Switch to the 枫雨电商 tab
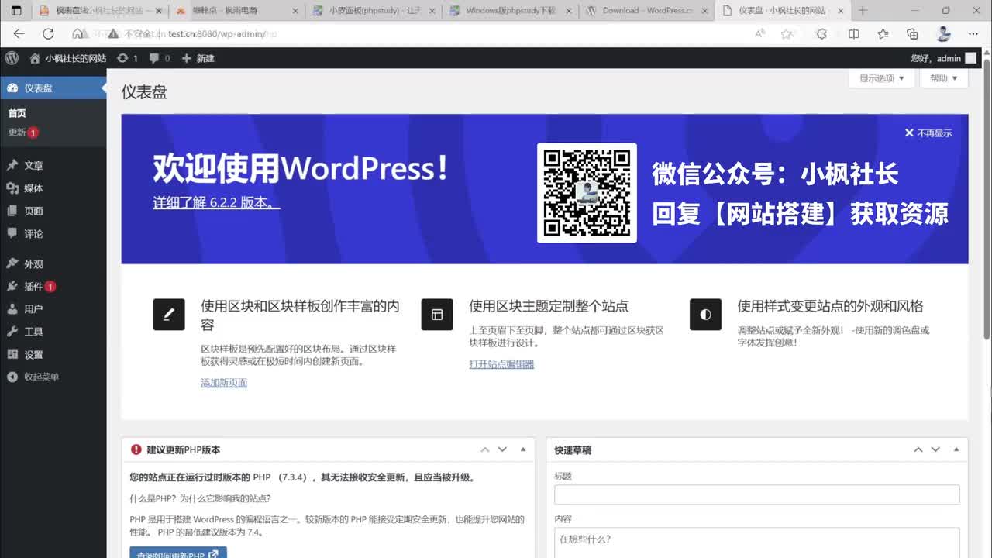This screenshot has height=558, width=992. coord(237,11)
